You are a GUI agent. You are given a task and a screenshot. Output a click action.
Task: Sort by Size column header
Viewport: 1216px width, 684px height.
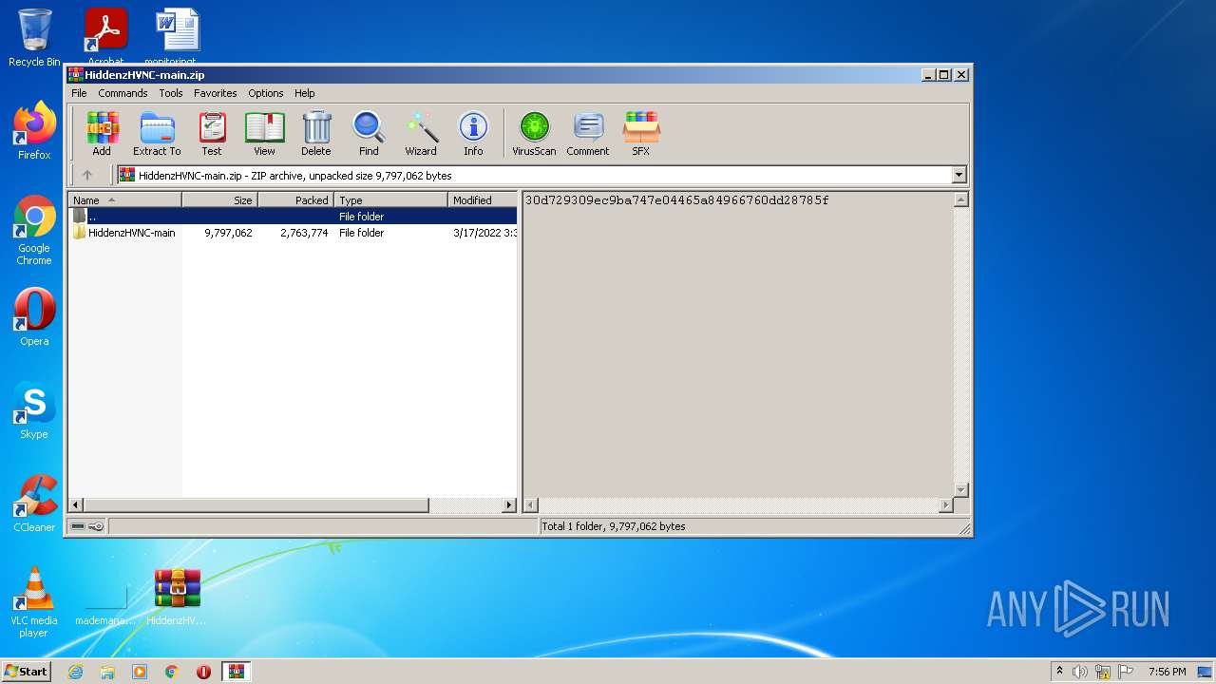coord(219,199)
